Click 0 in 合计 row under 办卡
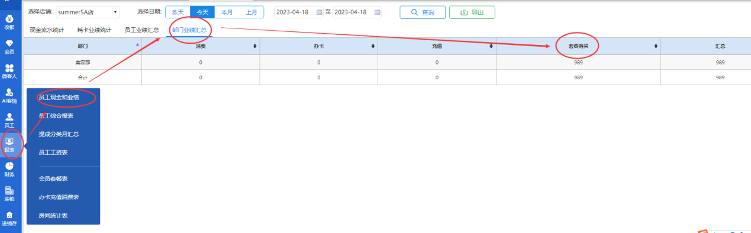Screen dimensions: 751x233 (318, 77)
